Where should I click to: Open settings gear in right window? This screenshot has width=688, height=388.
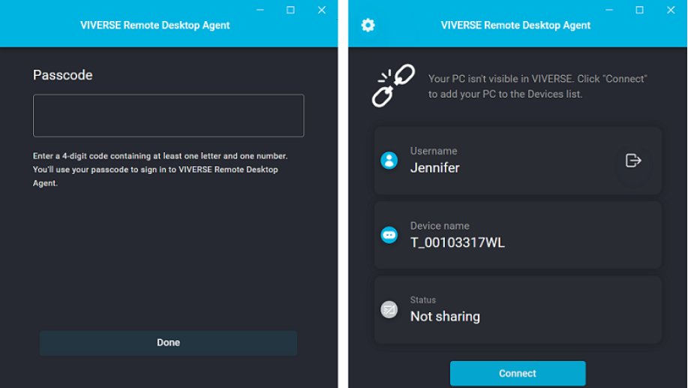tap(368, 25)
